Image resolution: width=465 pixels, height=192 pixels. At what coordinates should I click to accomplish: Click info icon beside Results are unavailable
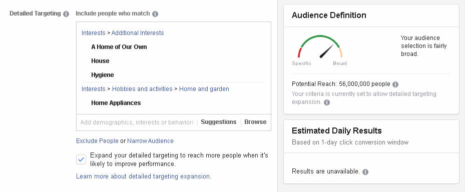[x=365, y=172]
